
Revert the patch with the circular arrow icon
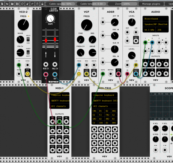point(22,4)
